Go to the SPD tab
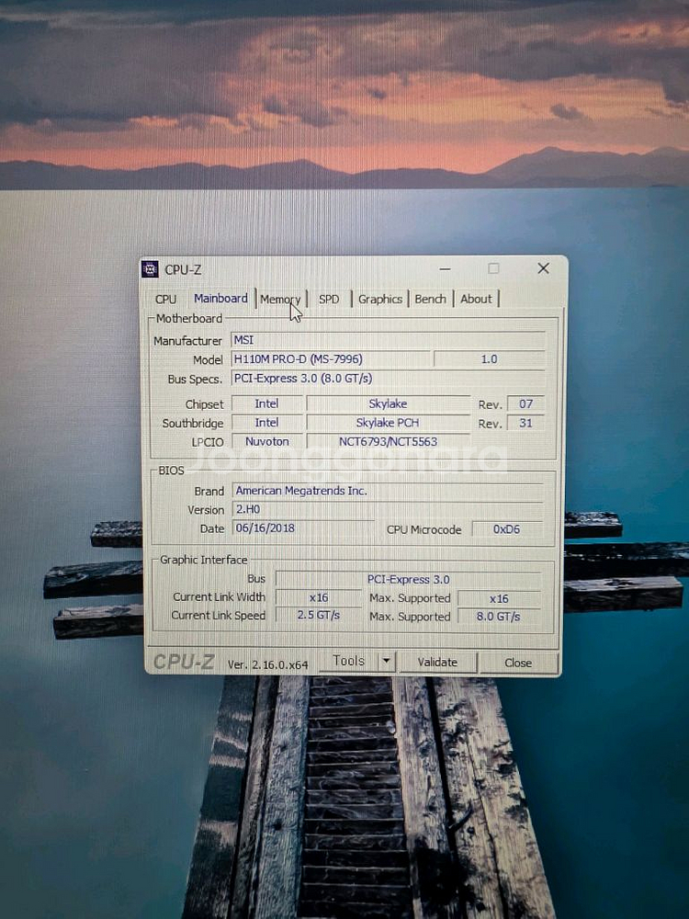Image resolution: width=689 pixels, height=919 pixels. tap(329, 299)
